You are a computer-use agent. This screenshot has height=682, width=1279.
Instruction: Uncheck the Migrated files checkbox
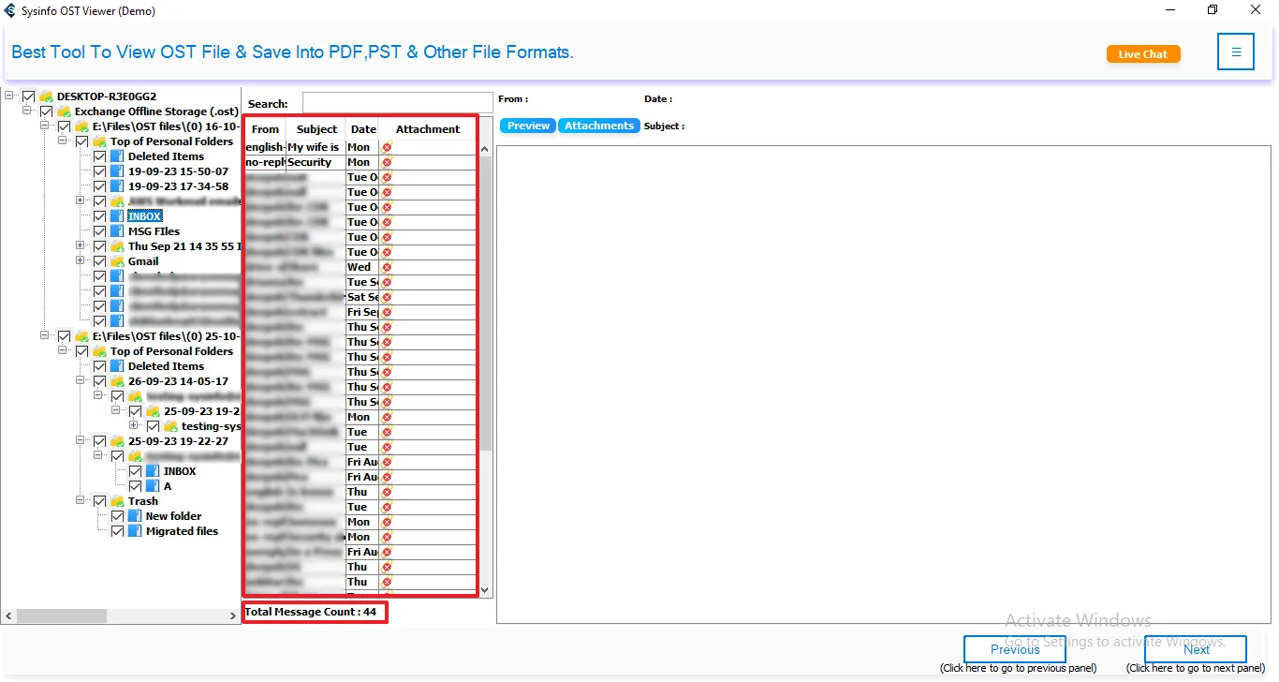point(117,531)
